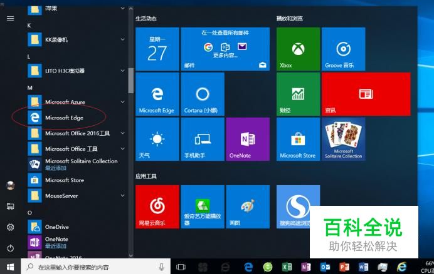Click the hamburger menu icon
Screen dimensions: 434x274
10,19
